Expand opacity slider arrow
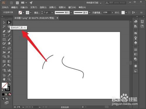The height and width of the screenshot is (109, 146). coord(112,12)
